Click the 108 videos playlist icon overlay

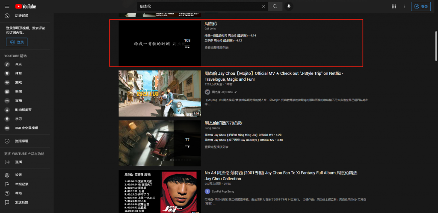click(x=187, y=47)
